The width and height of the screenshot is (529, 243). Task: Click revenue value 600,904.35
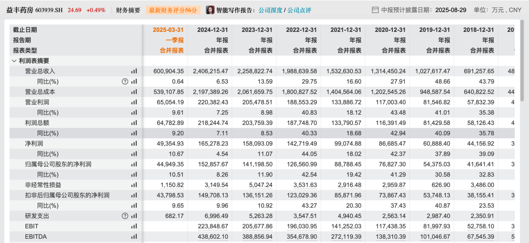click(169, 71)
